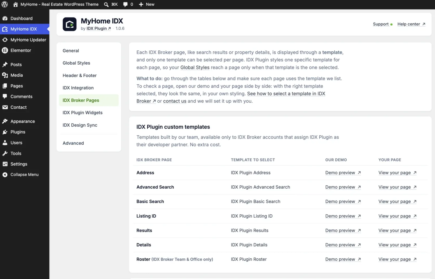The width and height of the screenshot is (435, 279).
Task: Click the green Support status dot
Action: pyautogui.click(x=391, y=24)
